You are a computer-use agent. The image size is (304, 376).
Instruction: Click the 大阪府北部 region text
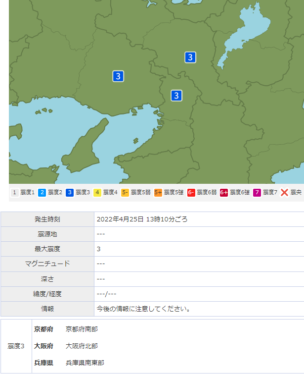click(82, 346)
